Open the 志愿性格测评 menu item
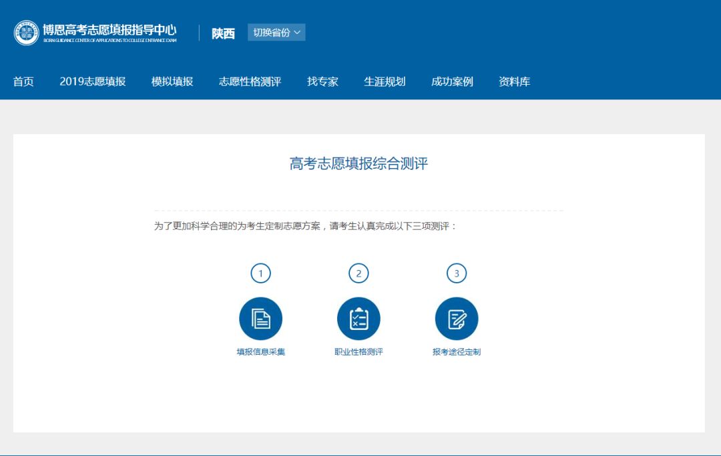The width and height of the screenshot is (721, 456). pos(250,82)
